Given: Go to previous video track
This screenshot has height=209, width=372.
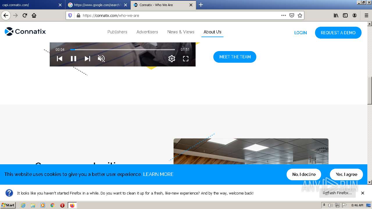Looking at the screenshot, I should (60, 59).
